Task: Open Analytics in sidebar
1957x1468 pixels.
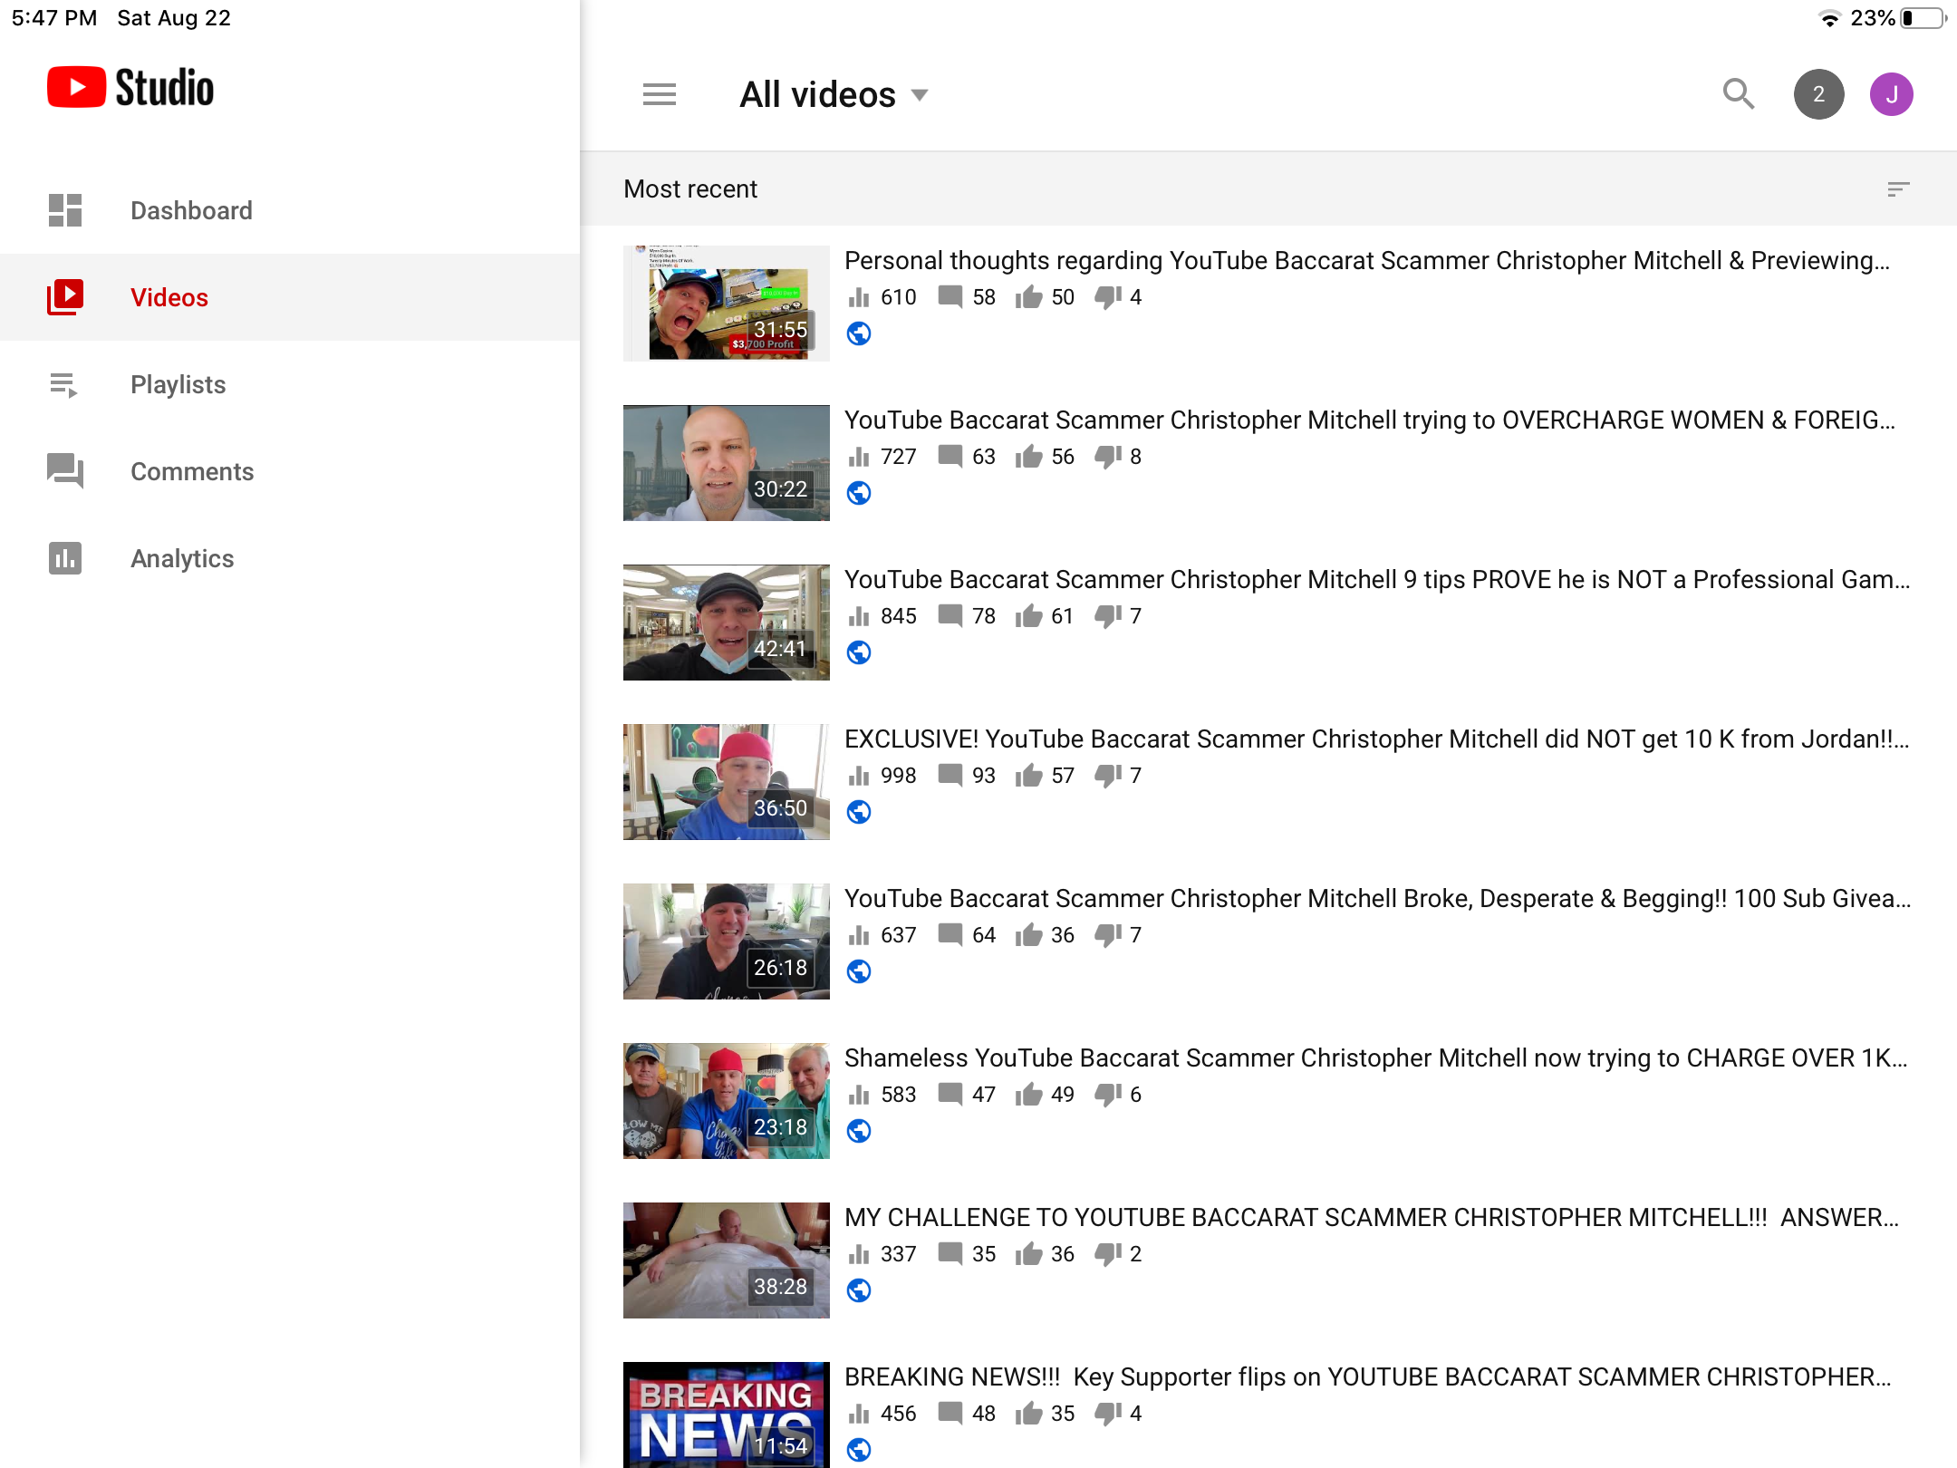Action: [x=290, y=558]
